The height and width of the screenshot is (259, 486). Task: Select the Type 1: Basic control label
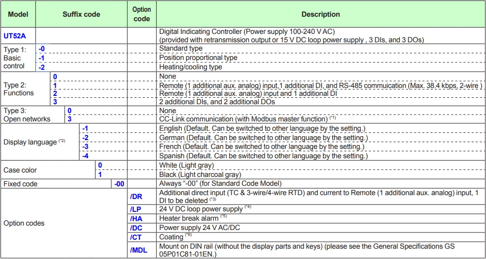[15, 58]
